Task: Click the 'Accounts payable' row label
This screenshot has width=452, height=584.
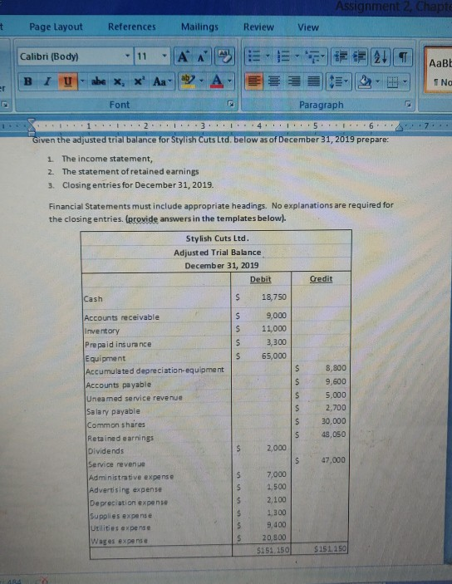Action: pos(119,385)
